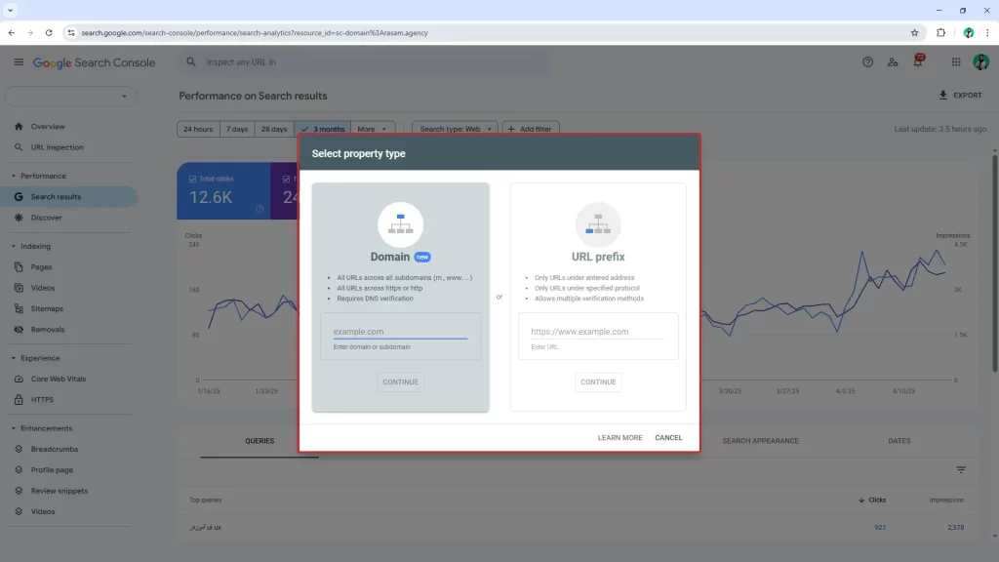Switch to the Search Appearance tab
The width and height of the screenshot is (999, 562).
(760, 441)
